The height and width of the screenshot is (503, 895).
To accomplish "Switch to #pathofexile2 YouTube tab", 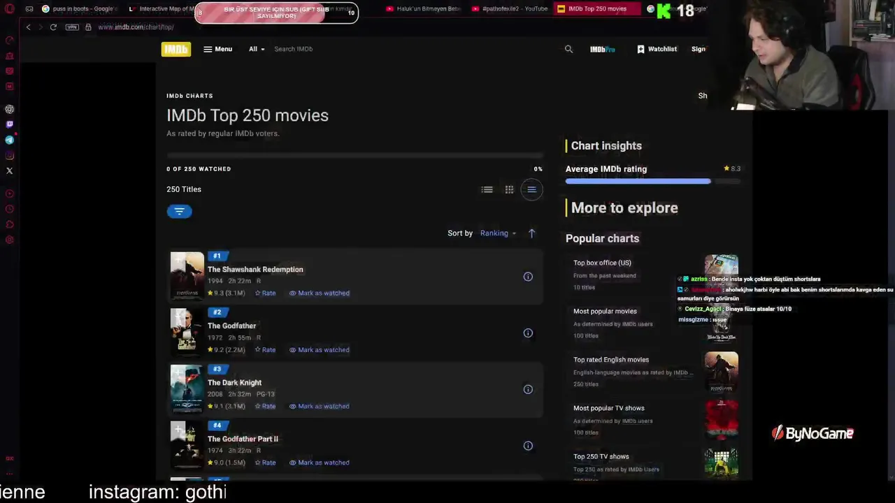I will pos(510,9).
